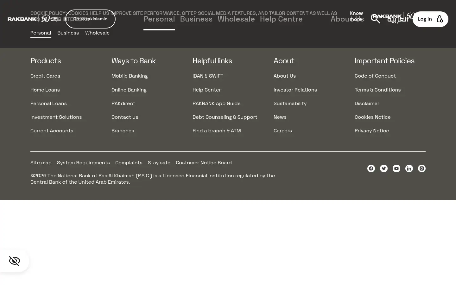Image resolution: width=456 pixels, height=285 pixels.
Task: Open the RAKdirect link
Action: [123, 104]
